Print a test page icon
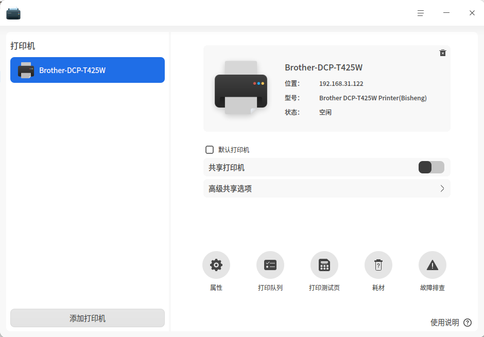 (324, 265)
